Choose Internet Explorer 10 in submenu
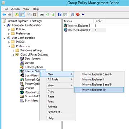This screenshot has width=129, height=129. (x=99, y=90)
